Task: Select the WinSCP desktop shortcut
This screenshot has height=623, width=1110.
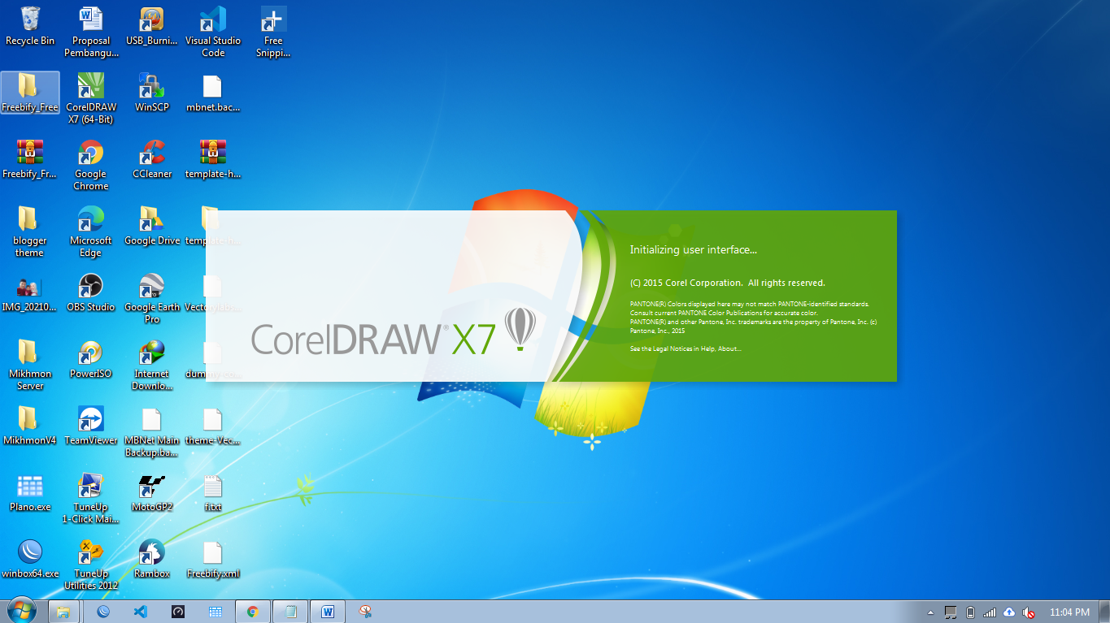Action: [151, 93]
